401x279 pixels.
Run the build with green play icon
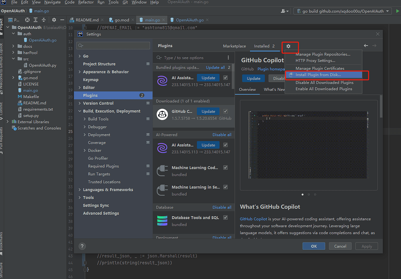coord(398,11)
